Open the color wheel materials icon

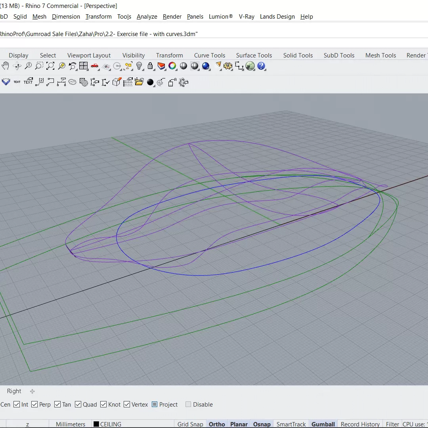172,66
